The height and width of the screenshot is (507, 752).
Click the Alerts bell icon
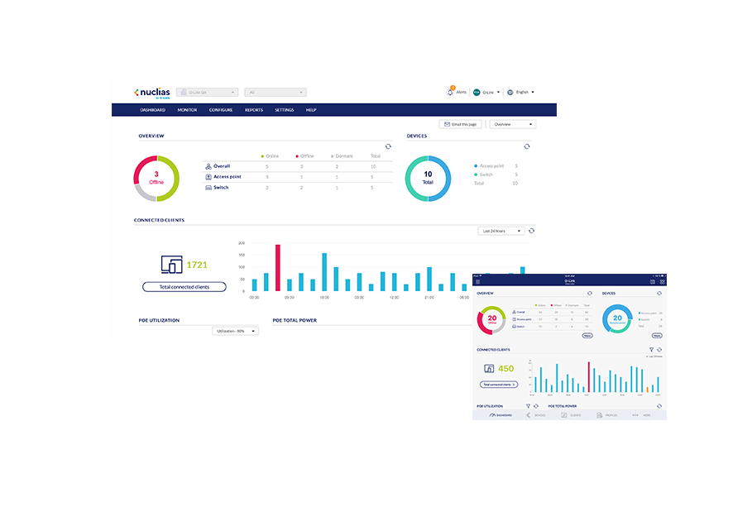[x=450, y=92]
